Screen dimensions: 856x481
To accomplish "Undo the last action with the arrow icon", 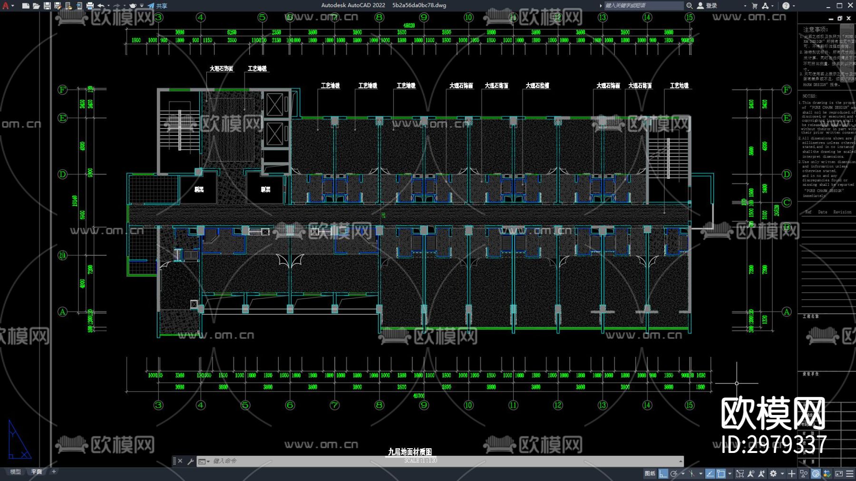I will (101, 6).
